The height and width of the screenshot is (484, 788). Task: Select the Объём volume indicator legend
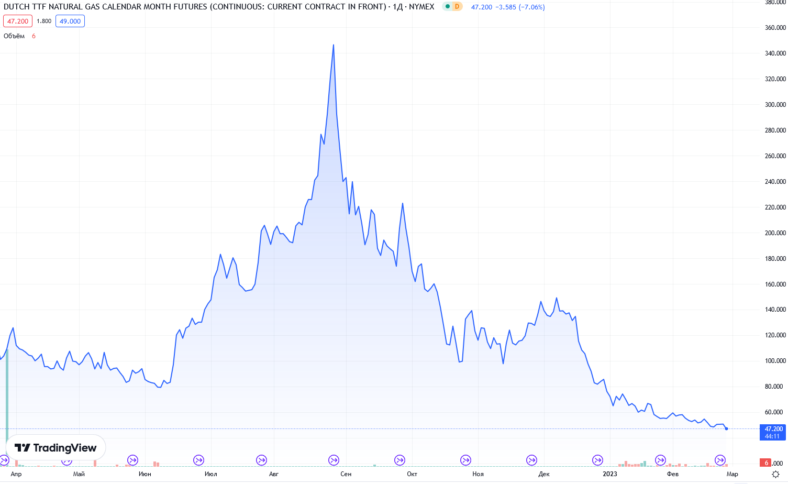tap(14, 36)
